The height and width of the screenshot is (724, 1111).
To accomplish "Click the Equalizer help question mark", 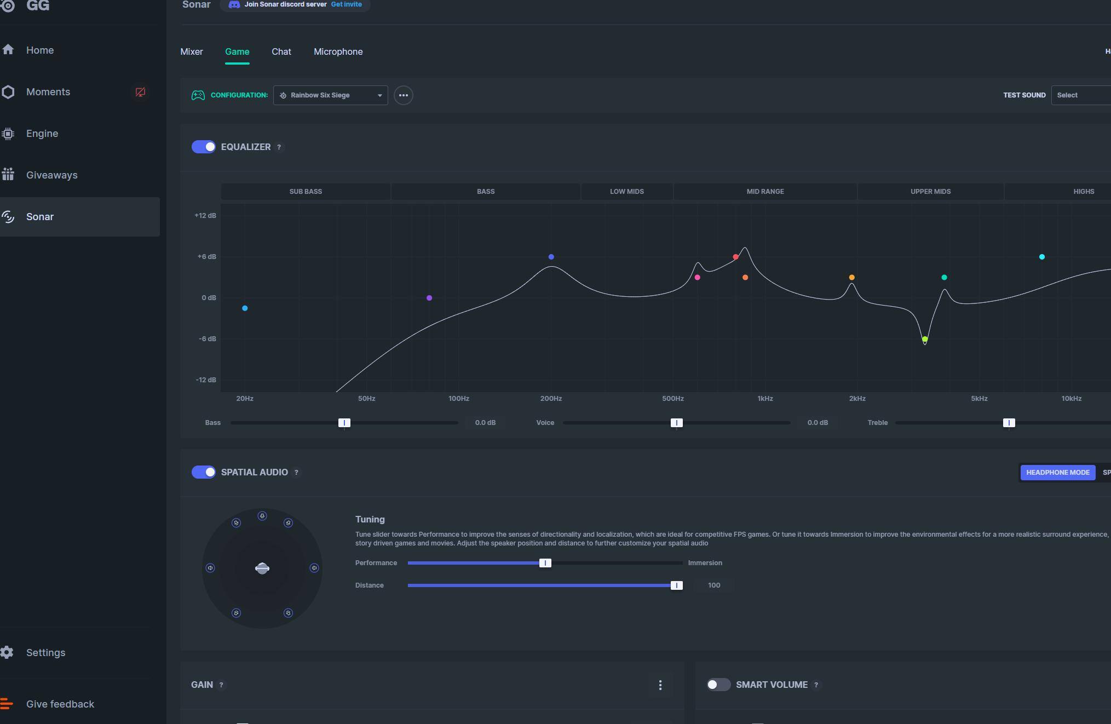I will click(x=279, y=147).
